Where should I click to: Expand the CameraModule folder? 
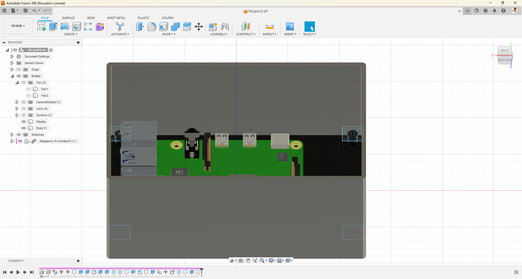tap(17, 102)
